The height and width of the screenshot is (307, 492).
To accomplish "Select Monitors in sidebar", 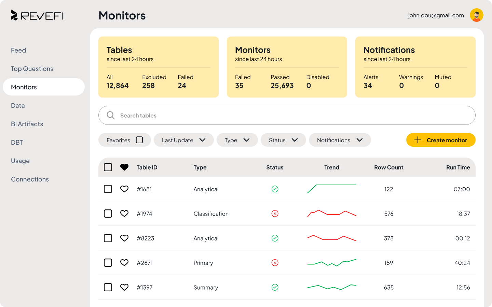I will point(44,87).
